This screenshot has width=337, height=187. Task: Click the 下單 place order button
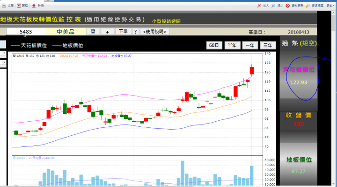pos(123,32)
